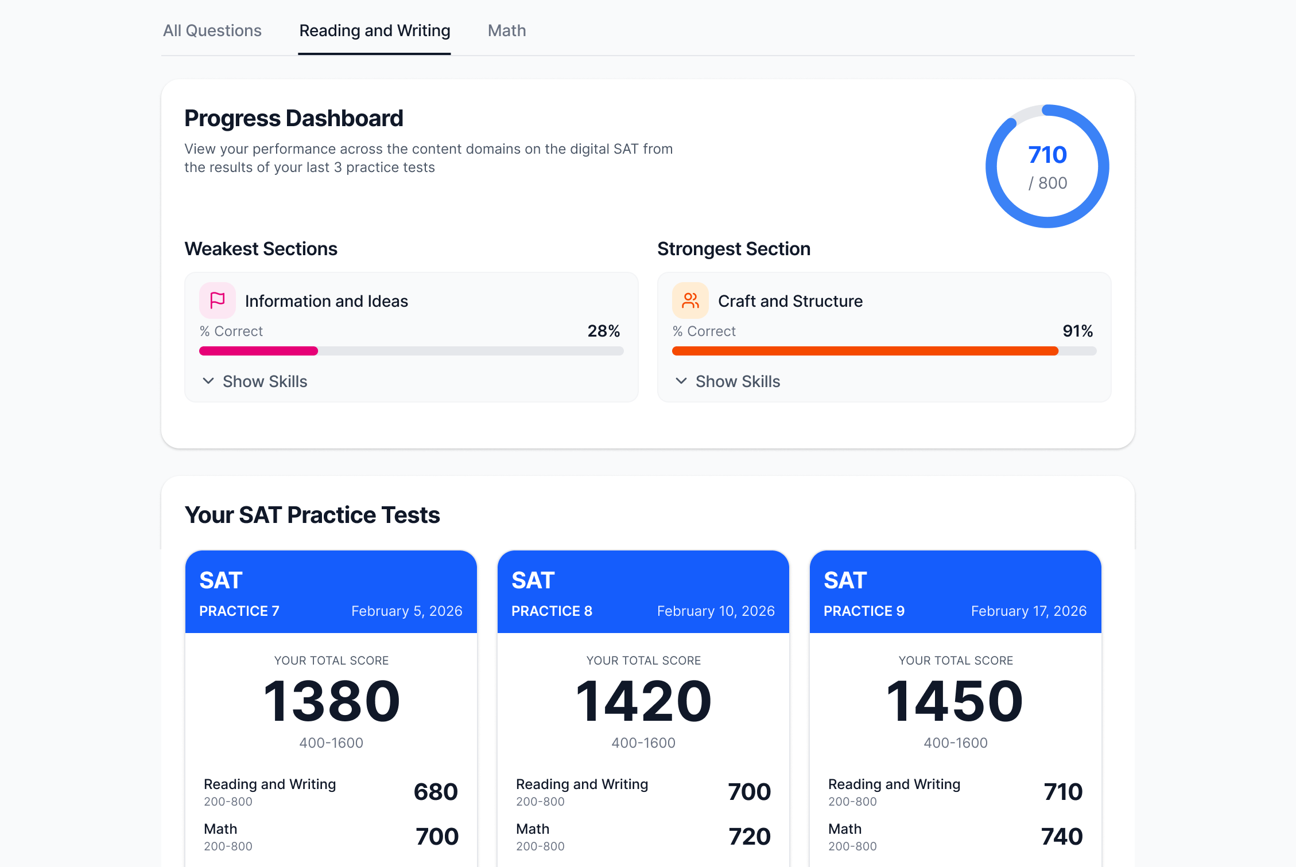Click the 1380 total score
The height and width of the screenshot is (867, 1296).
331,701
